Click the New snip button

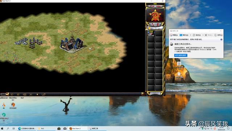(x=174, y=35)
